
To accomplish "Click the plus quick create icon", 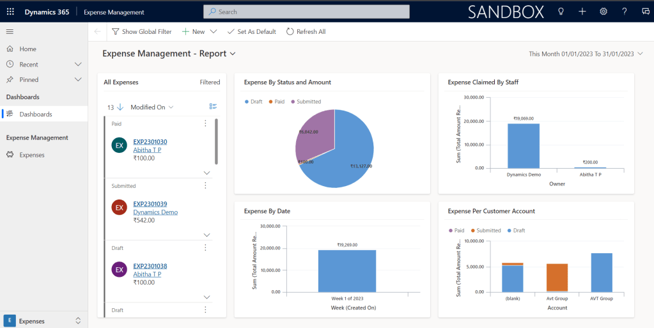I will tap(582, 12).
